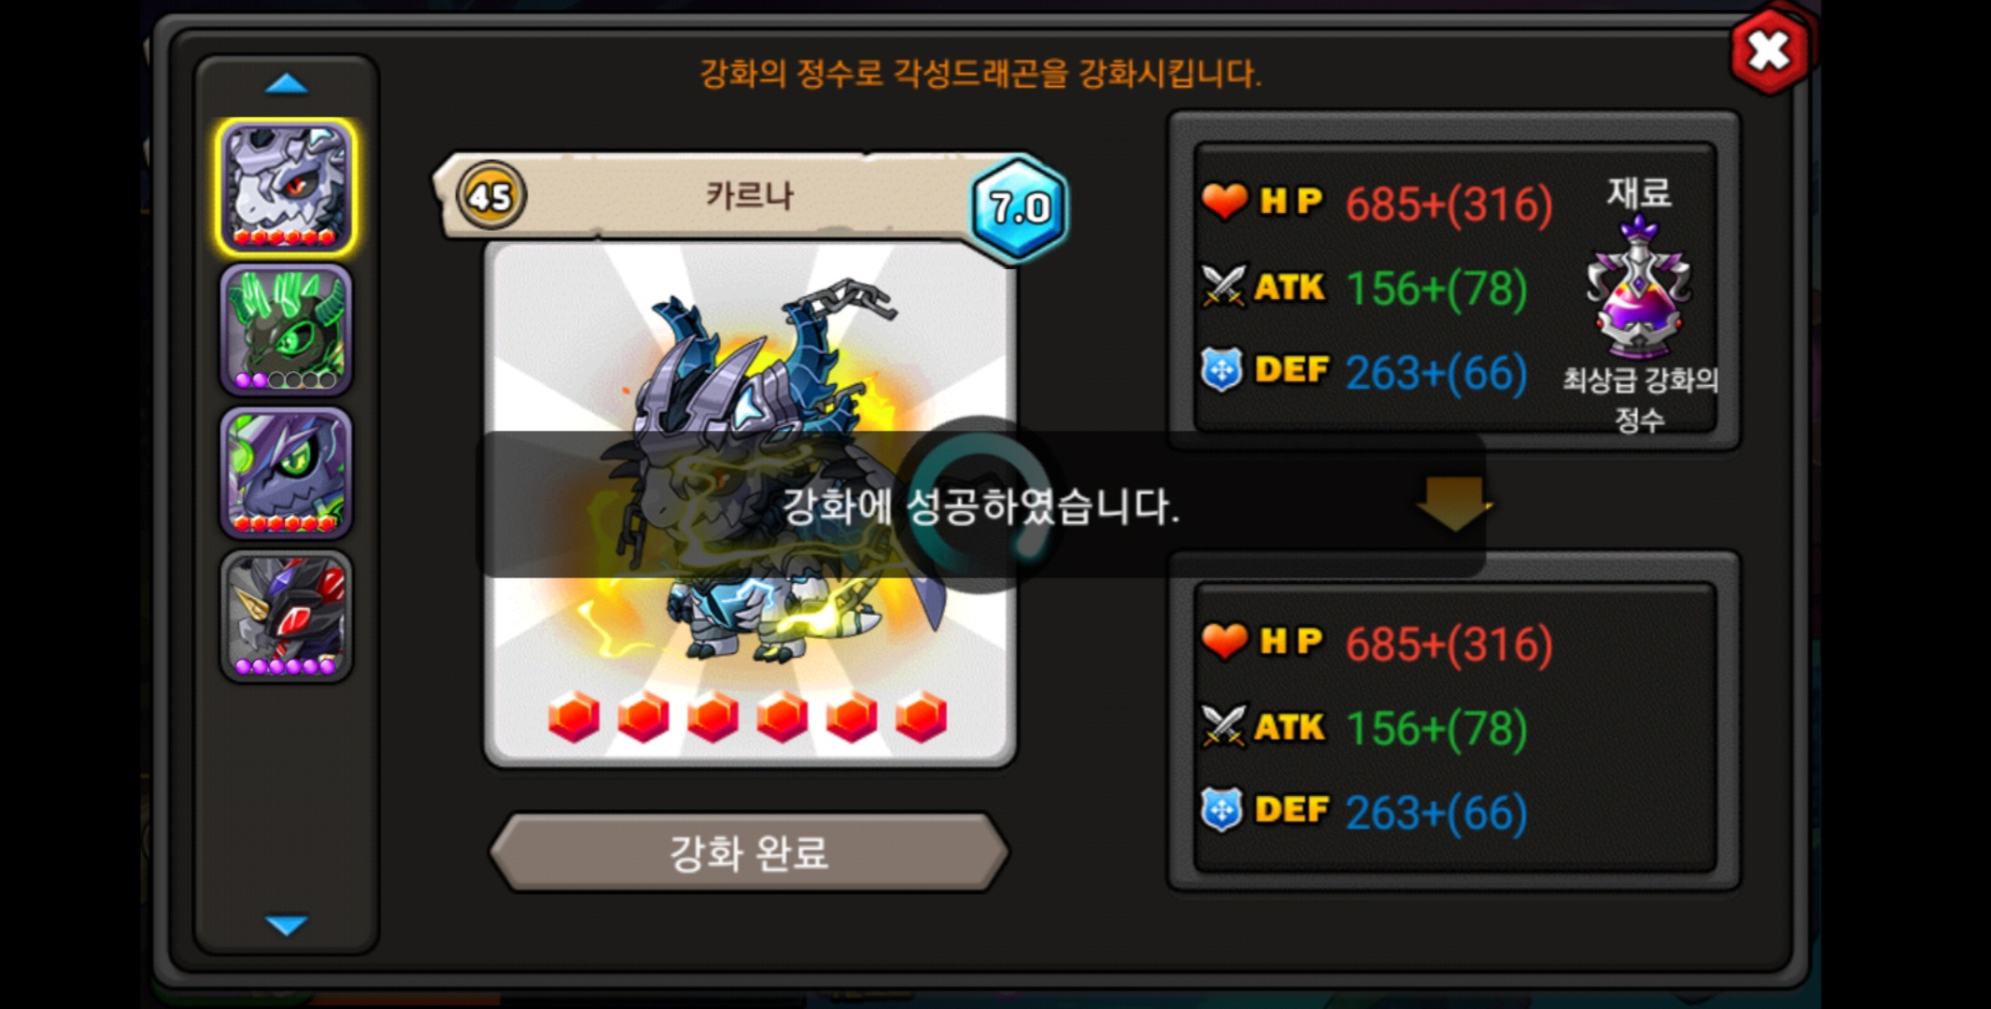Tap the ATK crossed swords icon in top stats
1991x1009 pixels.
click(1223, 286)
